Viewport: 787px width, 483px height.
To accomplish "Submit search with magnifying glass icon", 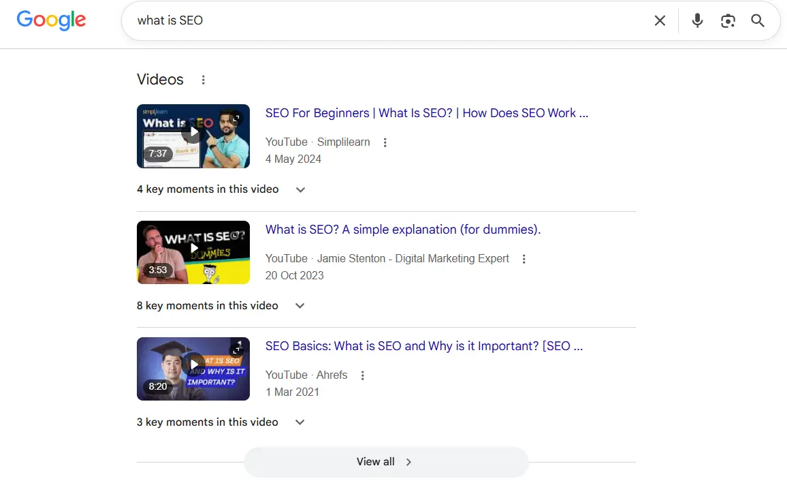I will (x=758, y=20).
